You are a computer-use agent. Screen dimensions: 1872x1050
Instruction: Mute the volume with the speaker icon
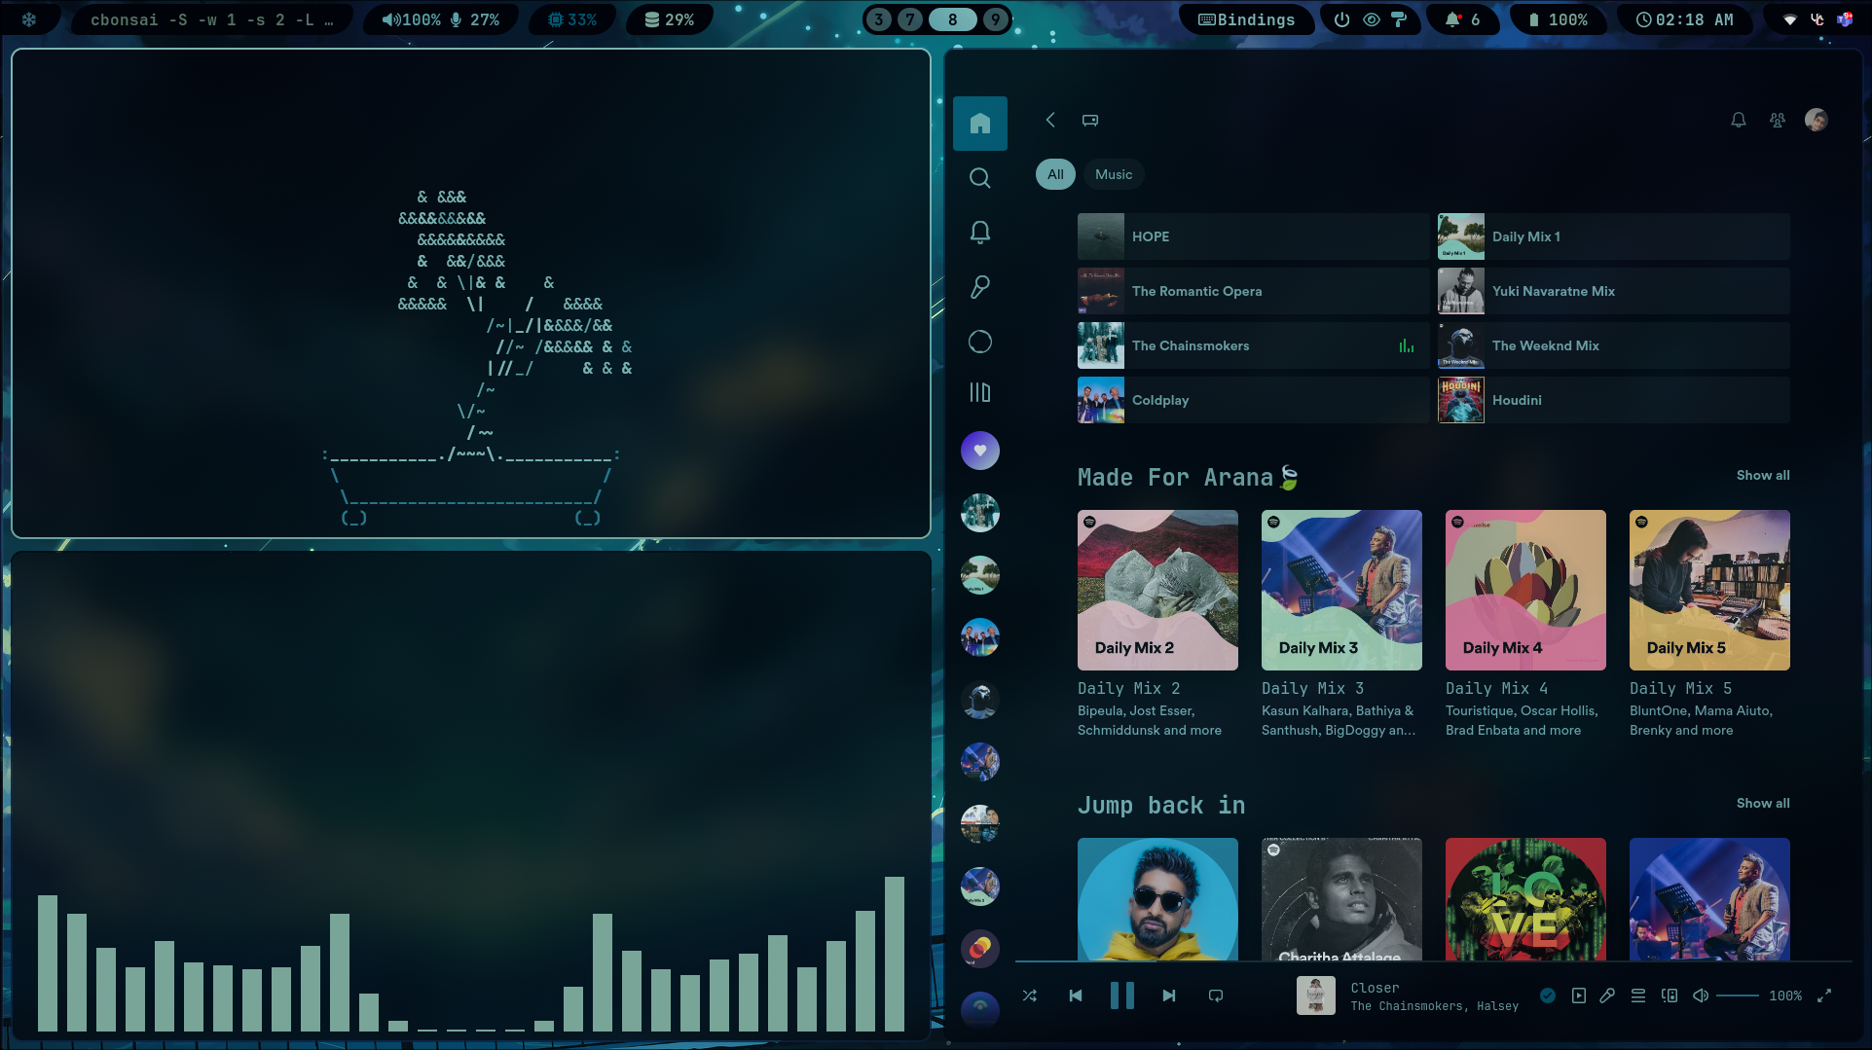[1701, 996]
